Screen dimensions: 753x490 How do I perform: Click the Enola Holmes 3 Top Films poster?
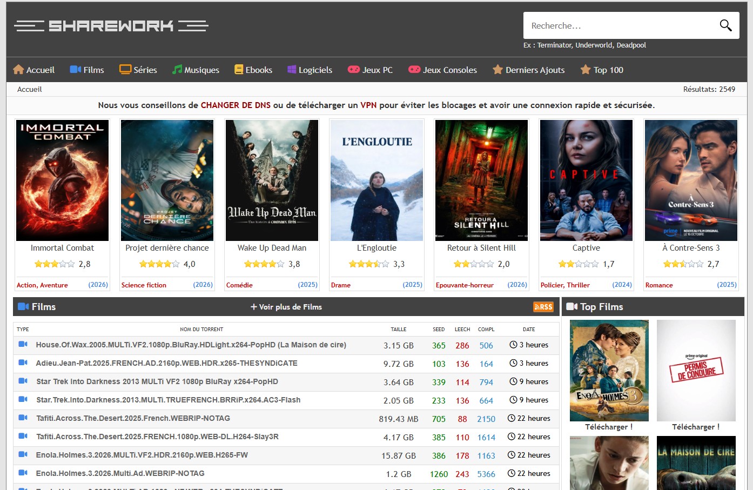(x=609, y=371)
